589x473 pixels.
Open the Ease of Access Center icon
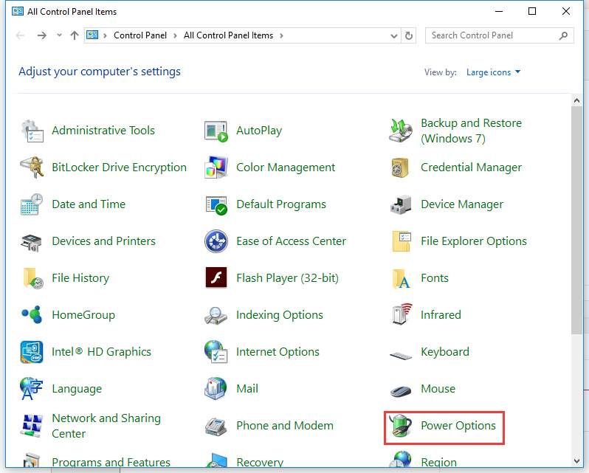pos(216,241)
